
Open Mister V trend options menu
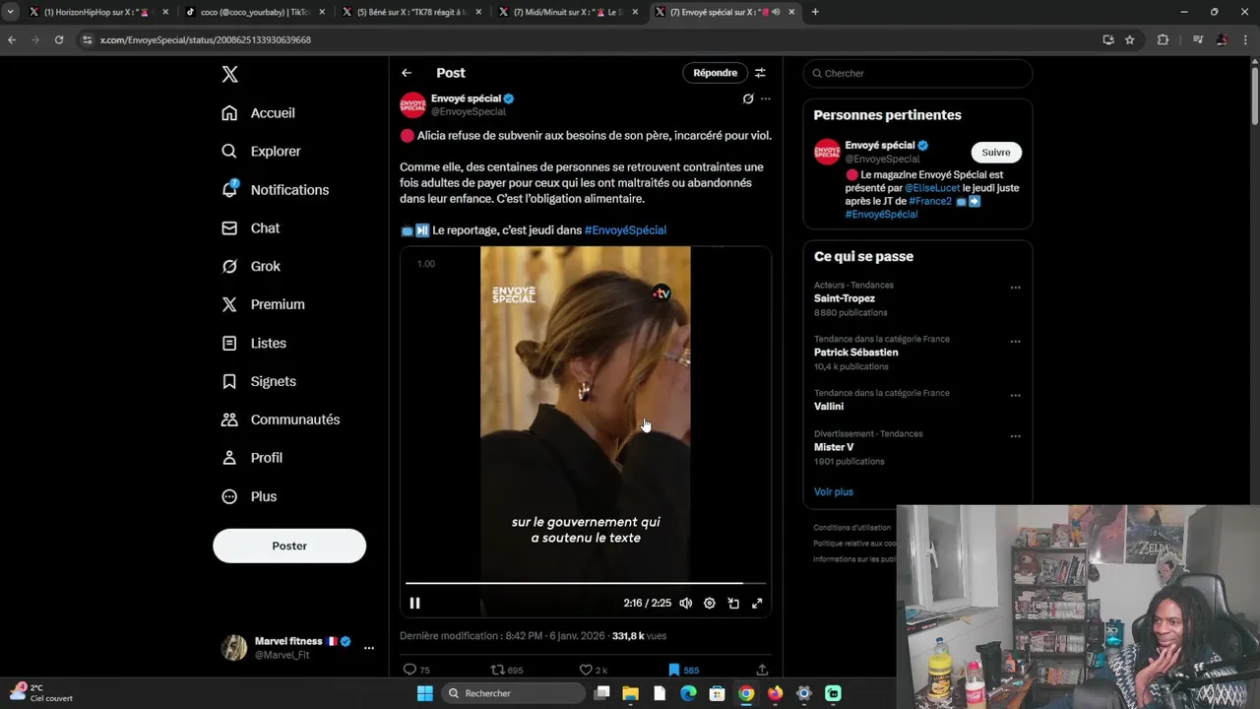coord(1016,436)
